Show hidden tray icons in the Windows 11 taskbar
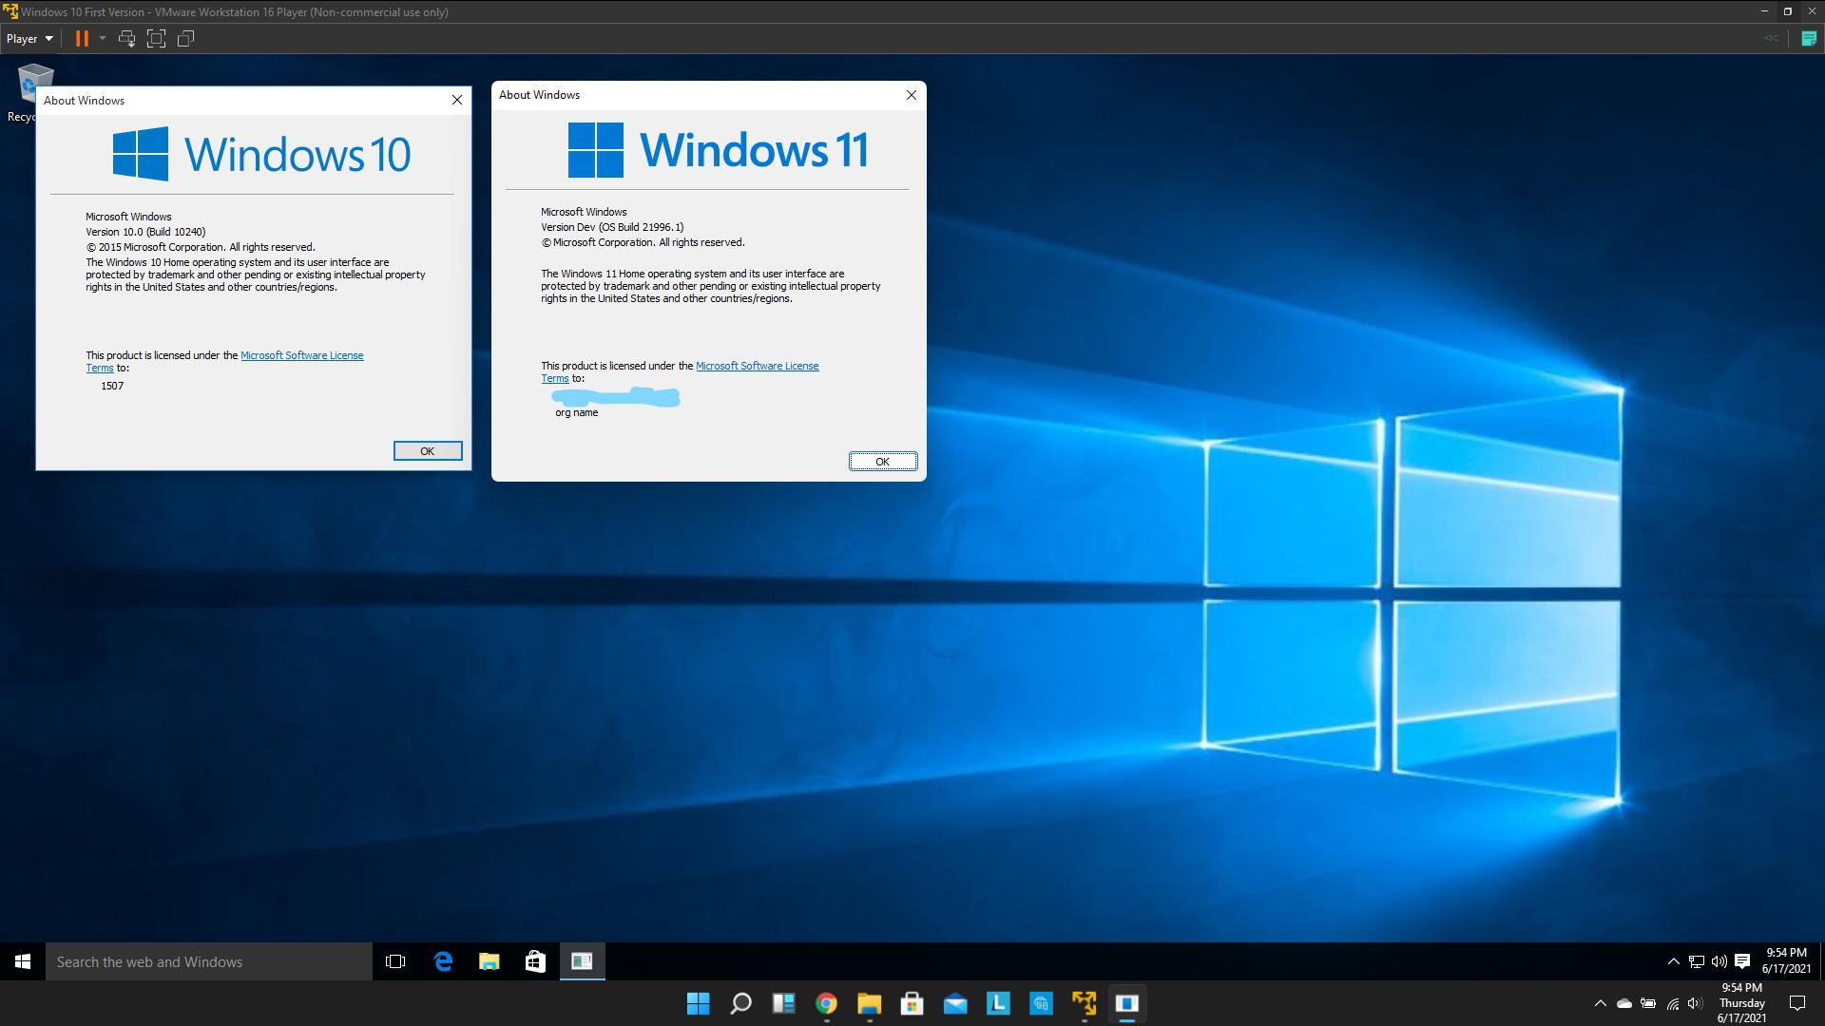This screenshot has width=1825, height=1026. pyautogui.click(x=1600, y=1003)
